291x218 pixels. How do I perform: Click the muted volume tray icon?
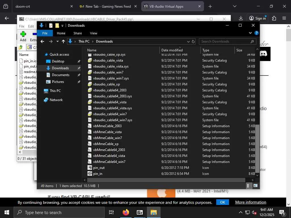click(x=254, y=212)
